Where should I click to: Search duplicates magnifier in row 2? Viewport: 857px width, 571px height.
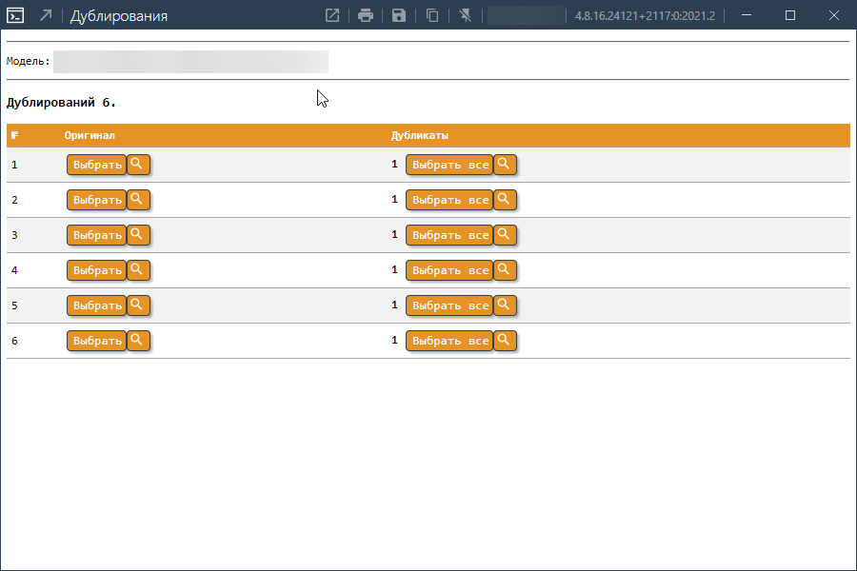505,200
